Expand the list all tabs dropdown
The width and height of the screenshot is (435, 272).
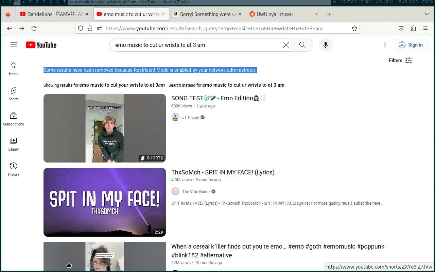pos(427,14)
